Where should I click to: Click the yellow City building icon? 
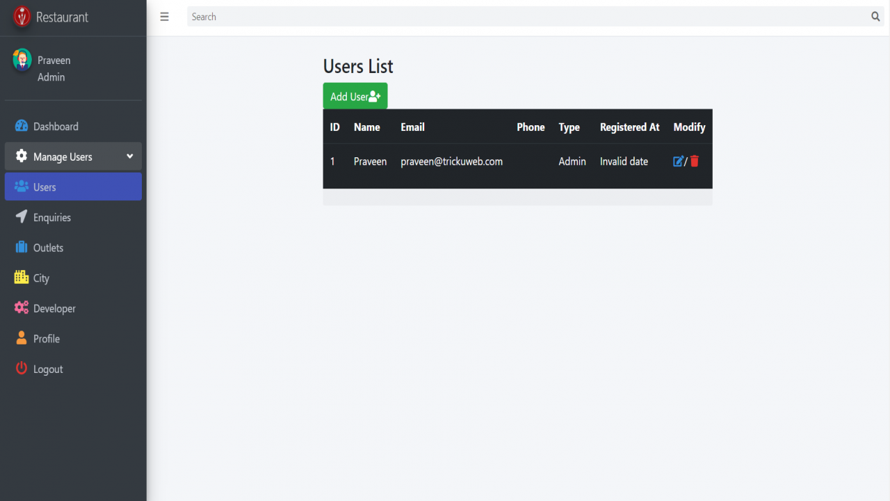pyautogui.click(x=22, y=277)
